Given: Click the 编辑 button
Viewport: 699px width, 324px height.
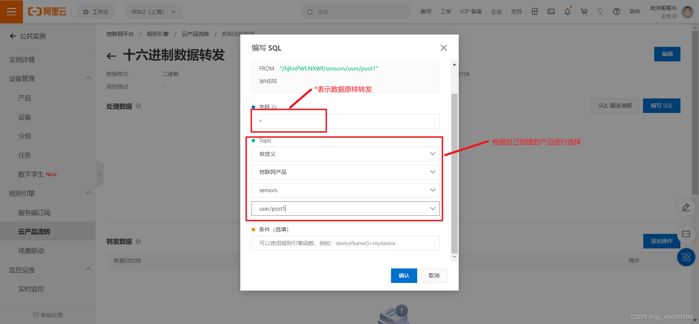Looking at the screenshot, I should [x=667, y=54].
